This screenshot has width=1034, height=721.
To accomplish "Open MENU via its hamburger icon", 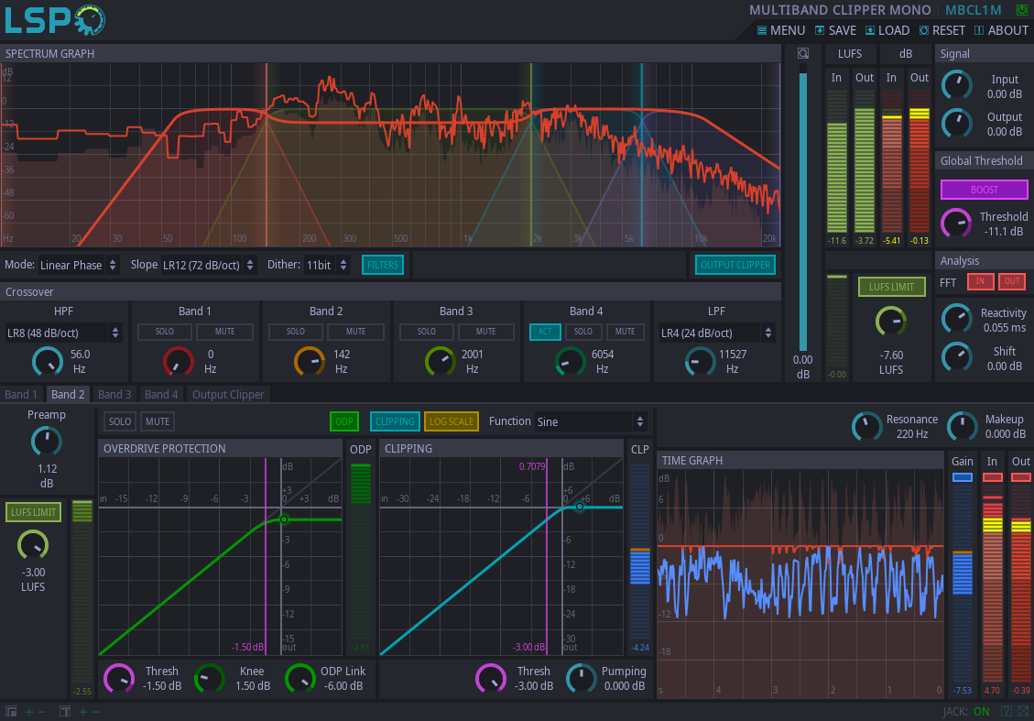I will (x=762, y=30).
